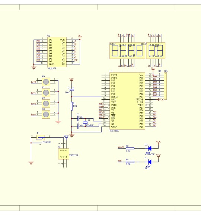
Task: Select push button K0
Action: pyautogui.click(x=46, y=82)
